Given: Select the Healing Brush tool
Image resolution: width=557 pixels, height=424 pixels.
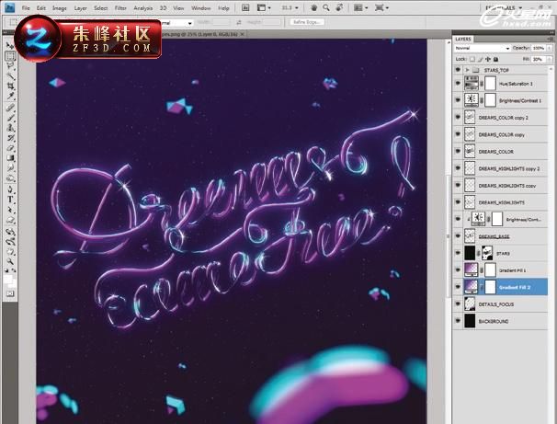Looking at the screenshot, I should coord(10,108).
